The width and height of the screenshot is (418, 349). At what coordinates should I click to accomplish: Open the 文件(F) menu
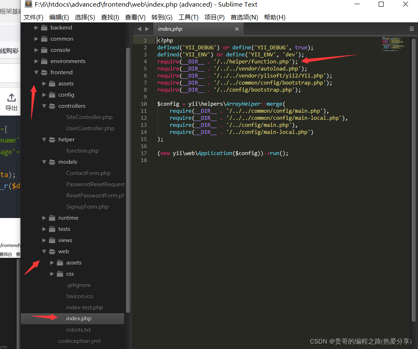coord(34,17)
